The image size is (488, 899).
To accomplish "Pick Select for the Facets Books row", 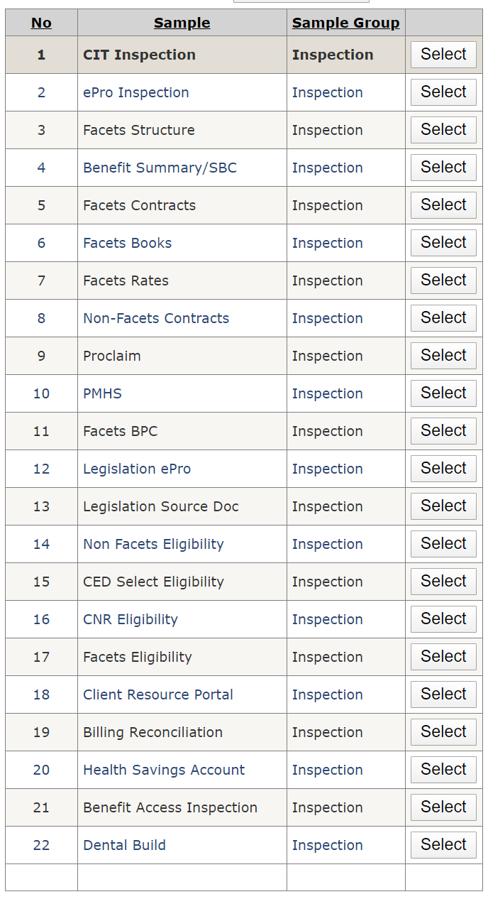I will [443, 243].
